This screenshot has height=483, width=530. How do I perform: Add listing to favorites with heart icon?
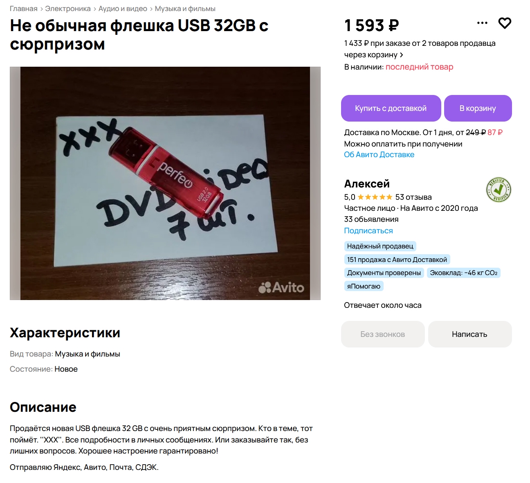pyautogui.click(x=505, y=23)
